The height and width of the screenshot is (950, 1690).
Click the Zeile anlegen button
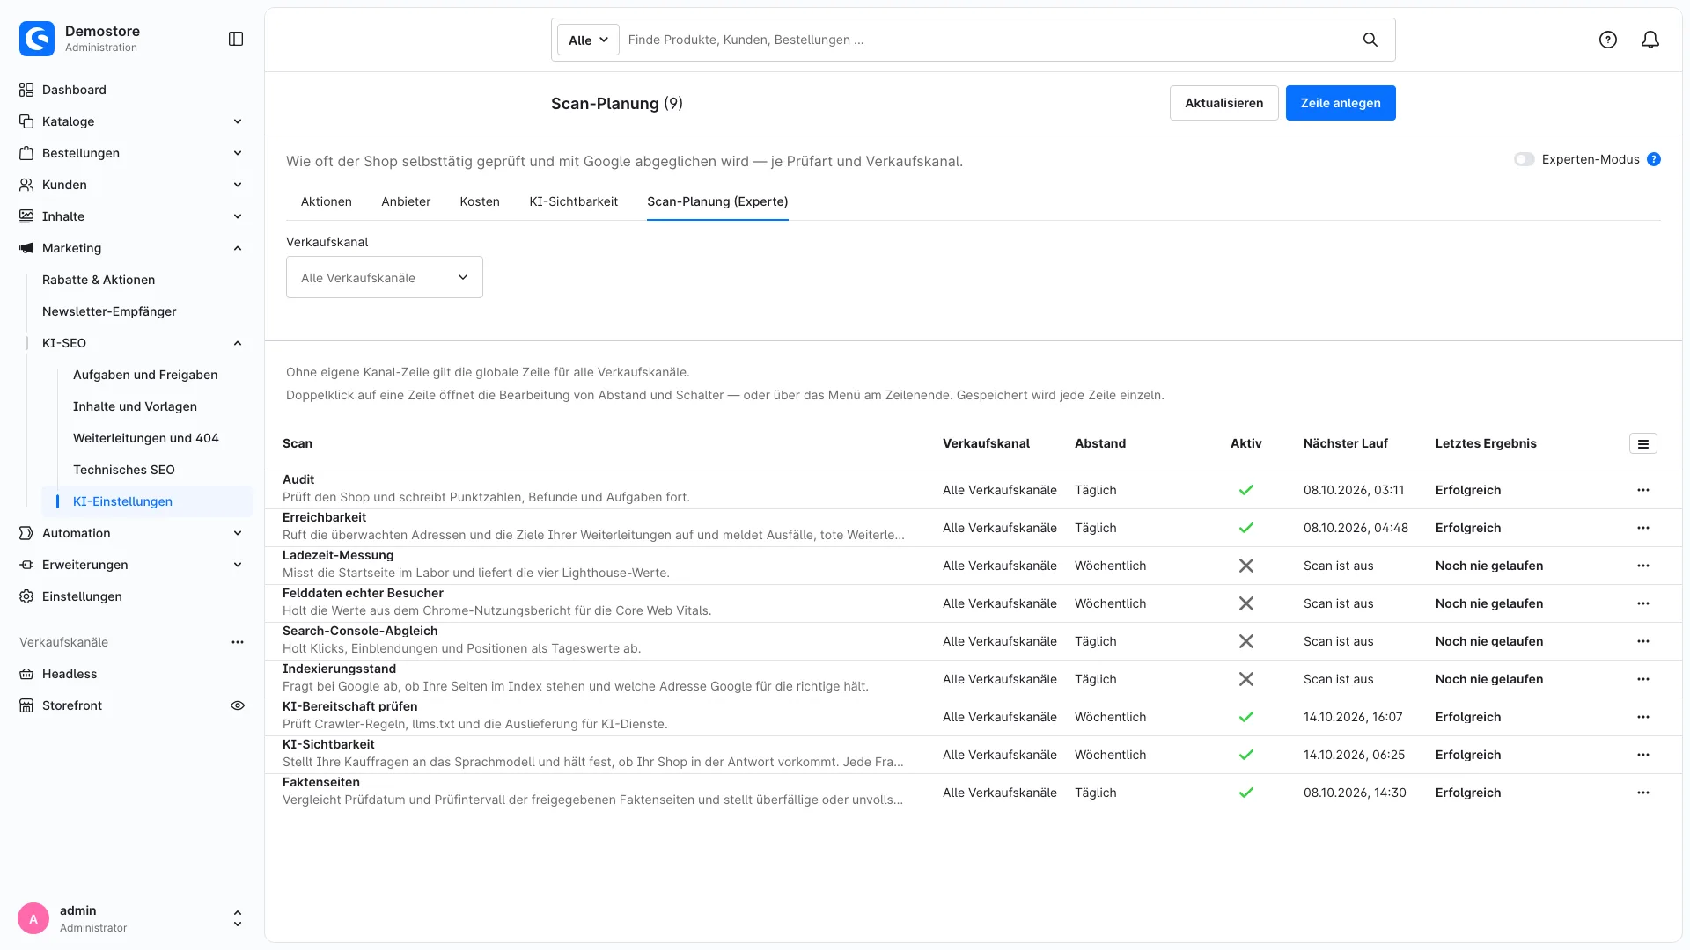1341,103
